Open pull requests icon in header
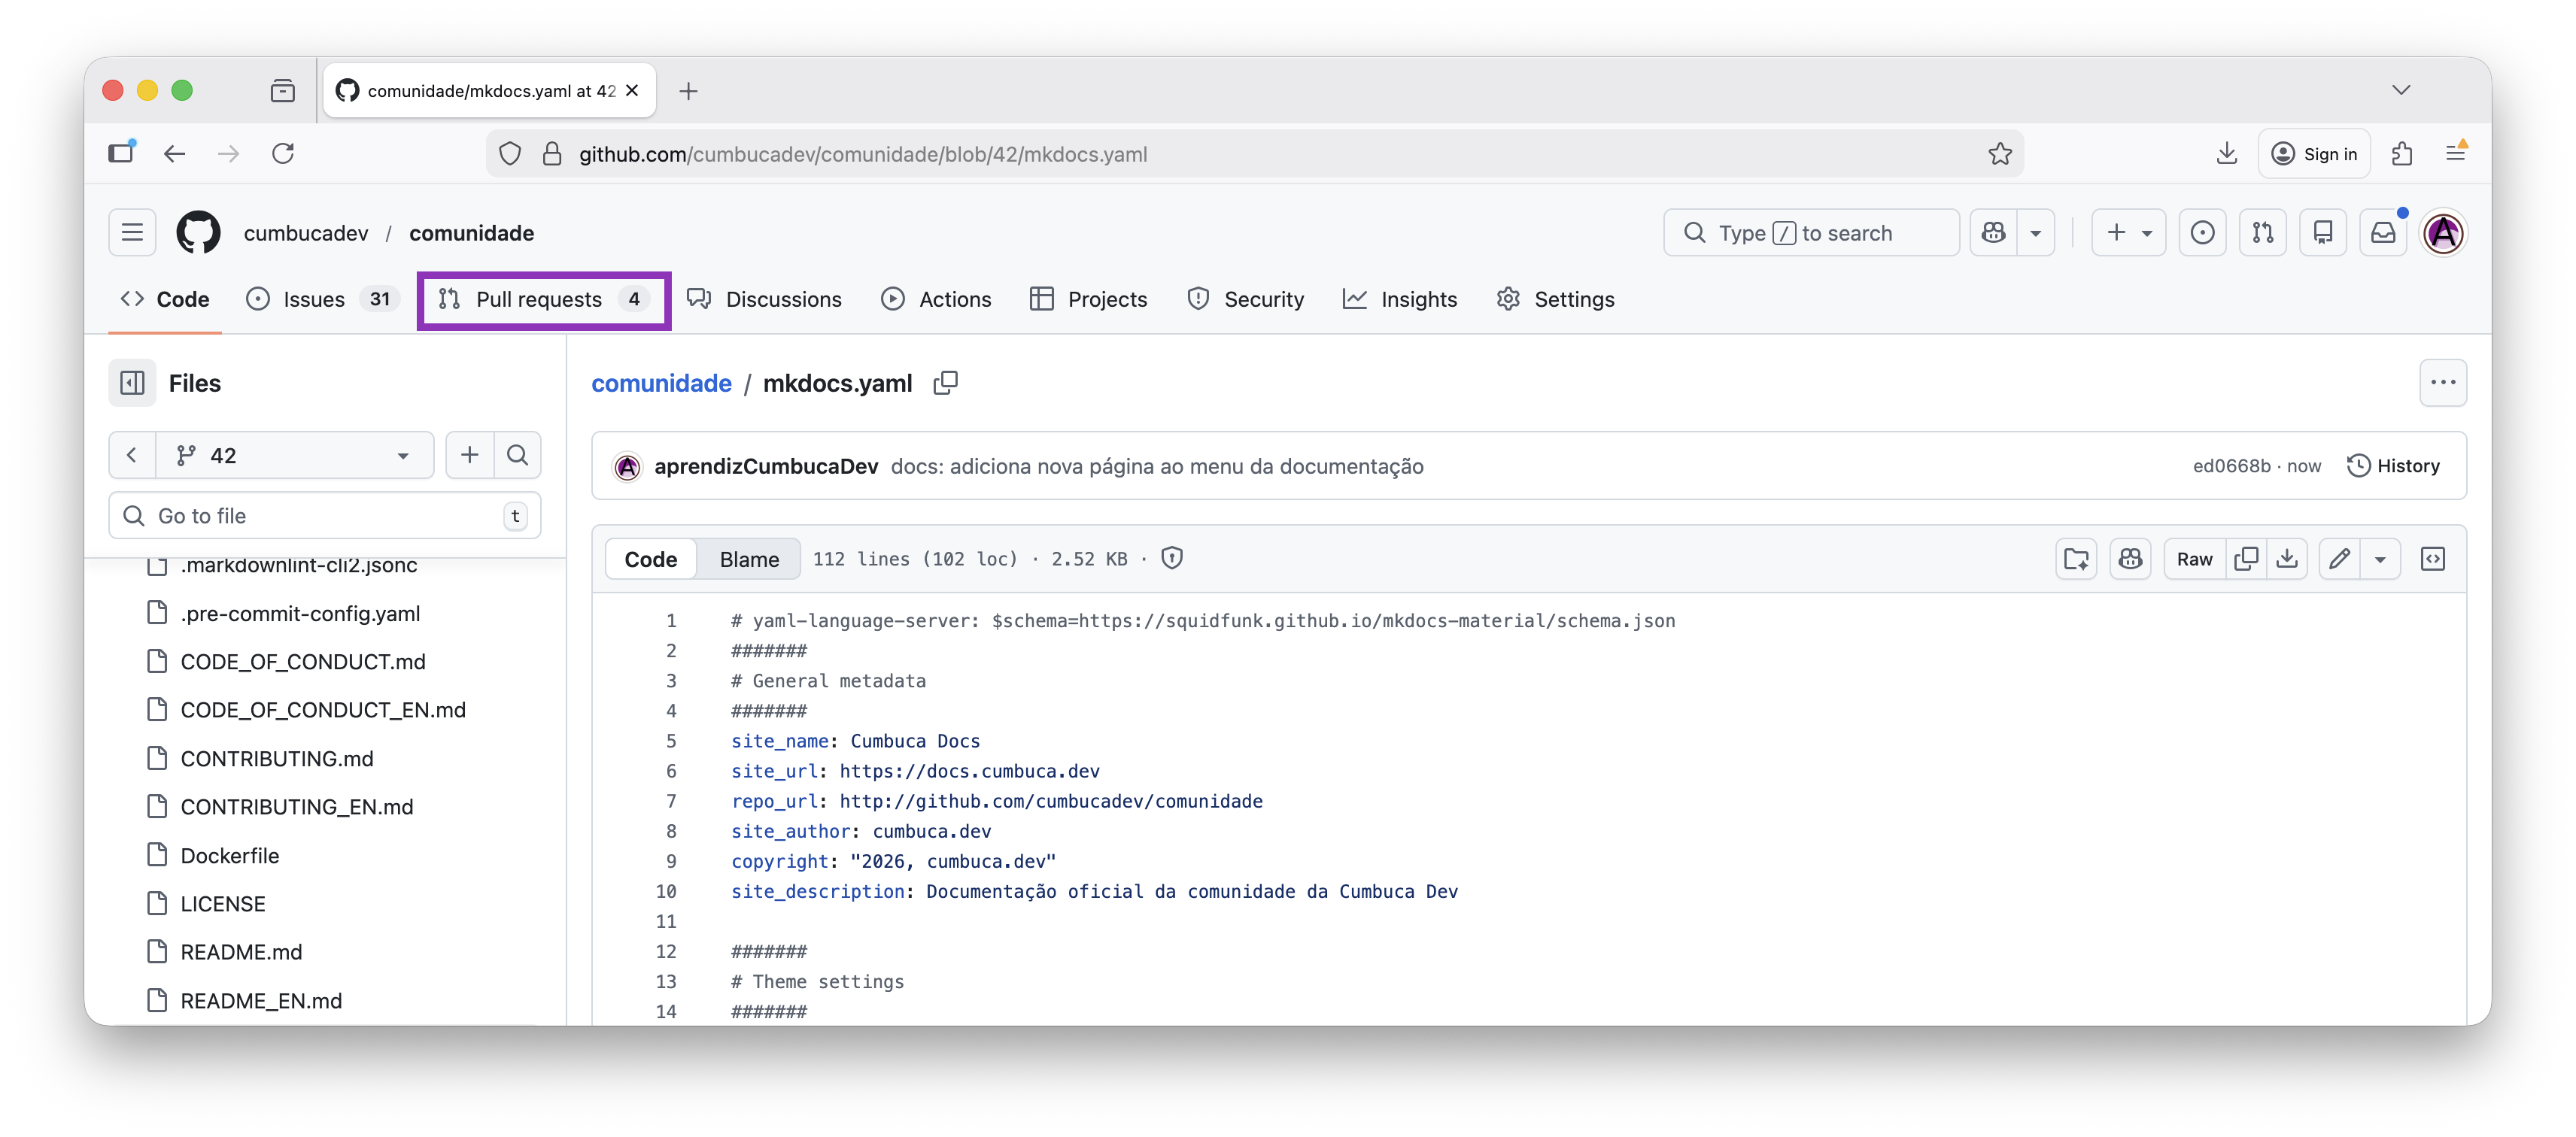The width and height of the screenshot is (2576, 1137). tap(2262, 233)
